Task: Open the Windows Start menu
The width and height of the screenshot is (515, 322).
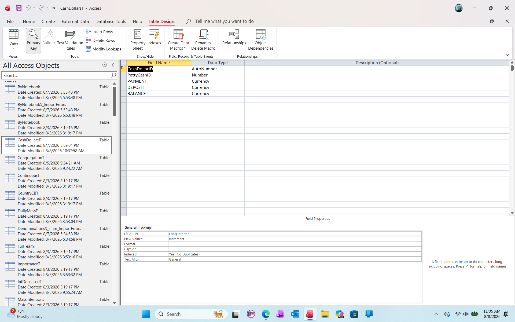Action: pyautogui.click(x=146, y=314)
